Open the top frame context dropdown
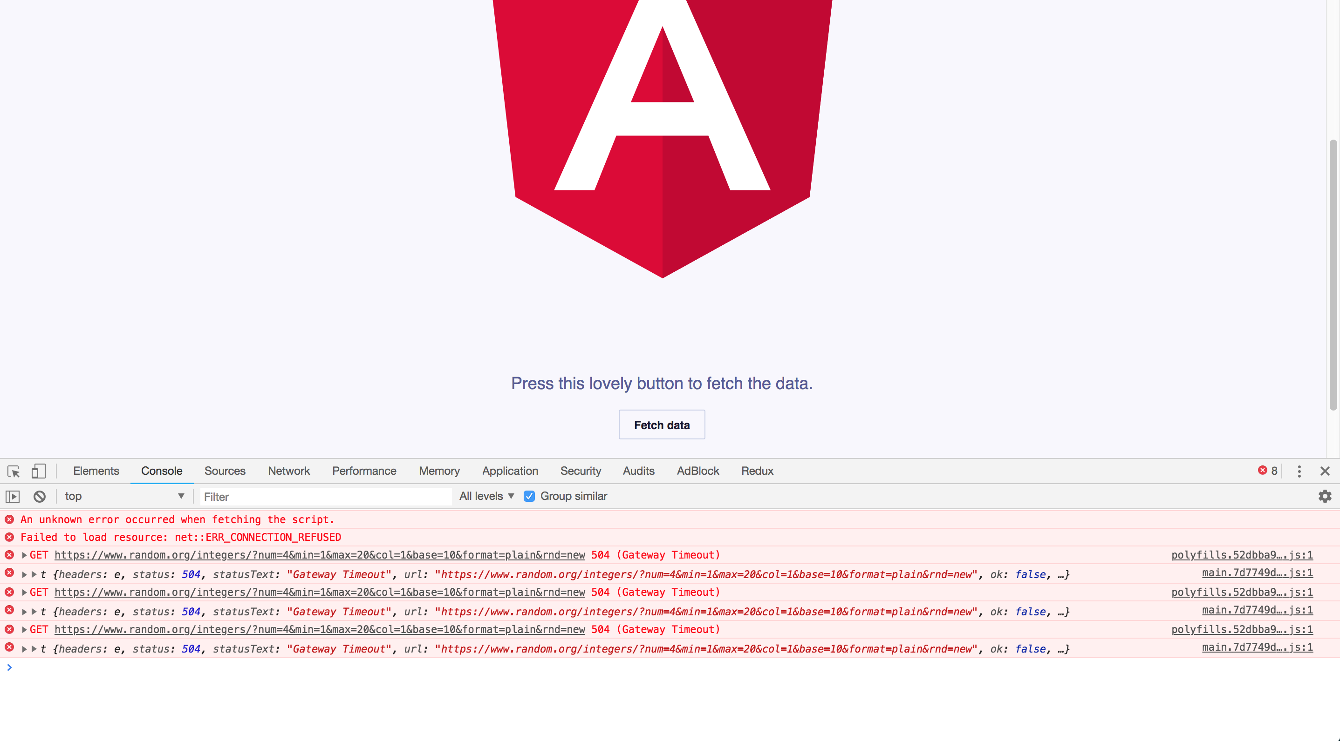1340x741 pixels. tap(124, 496)
